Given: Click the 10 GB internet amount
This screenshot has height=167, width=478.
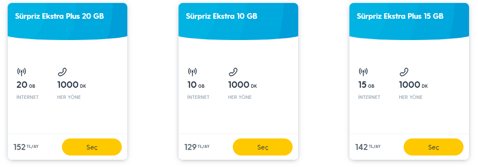Looking at the screenshot, I should tap(196, 85).
